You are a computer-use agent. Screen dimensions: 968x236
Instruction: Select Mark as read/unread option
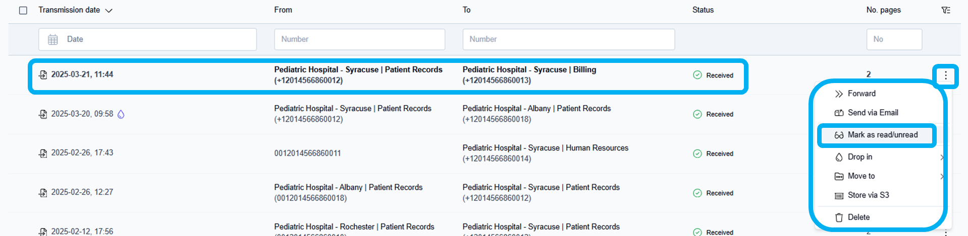pos(882,135)
